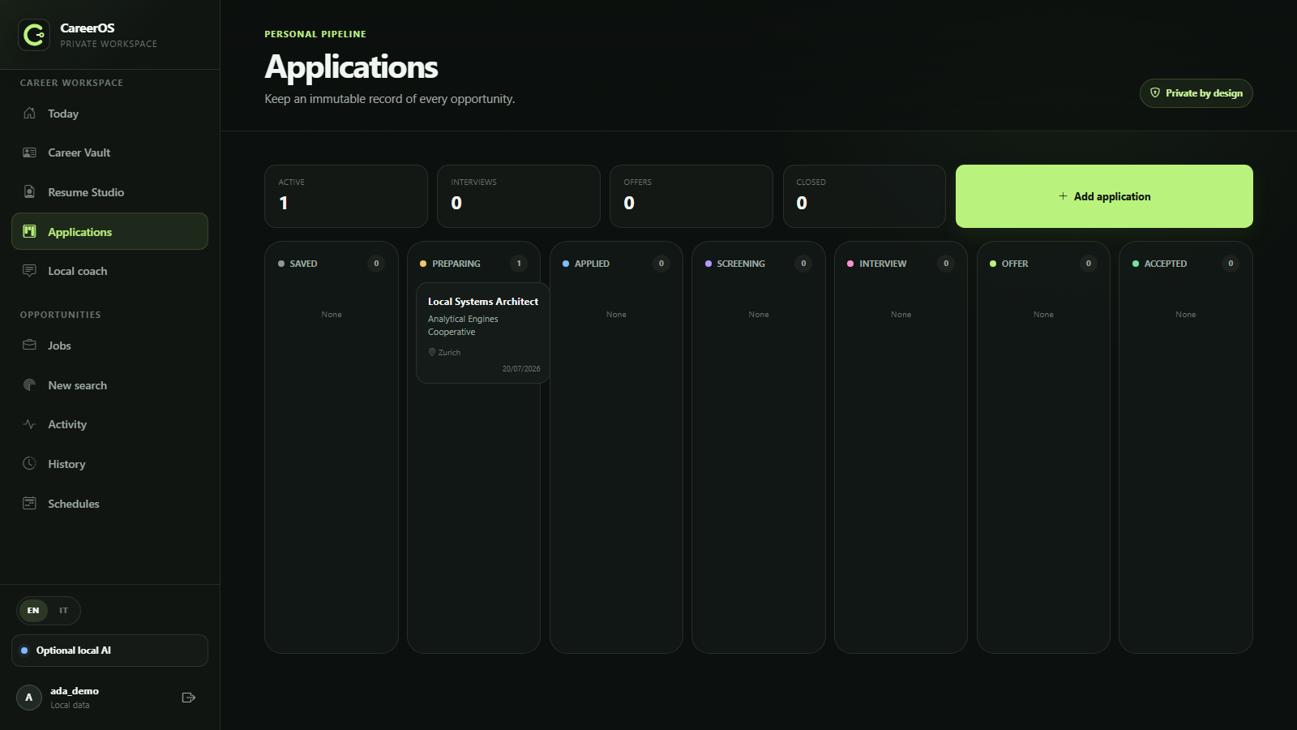Click the Career Vault card icon
Image resolution: width=1297 pixels, height=730 pixels.
(x=29, y=152)
